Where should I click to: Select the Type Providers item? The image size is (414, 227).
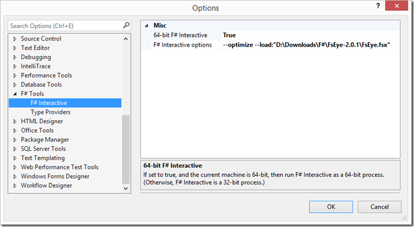pos(51,112)
